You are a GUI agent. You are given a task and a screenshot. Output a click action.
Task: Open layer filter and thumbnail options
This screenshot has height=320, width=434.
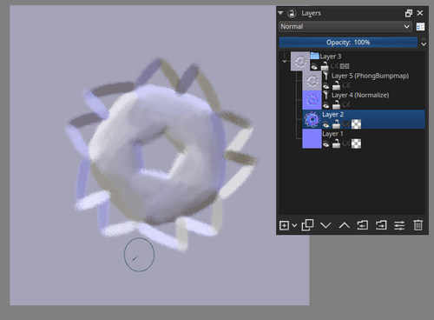(x=420, y=27)
